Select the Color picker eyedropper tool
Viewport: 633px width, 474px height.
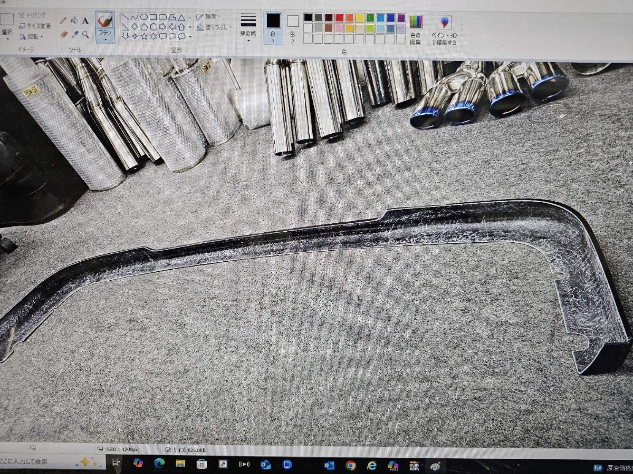pos(75,34)
